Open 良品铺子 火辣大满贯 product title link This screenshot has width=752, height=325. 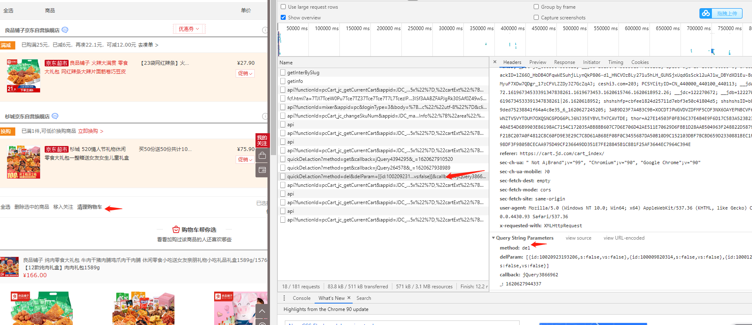pos(86,67)
